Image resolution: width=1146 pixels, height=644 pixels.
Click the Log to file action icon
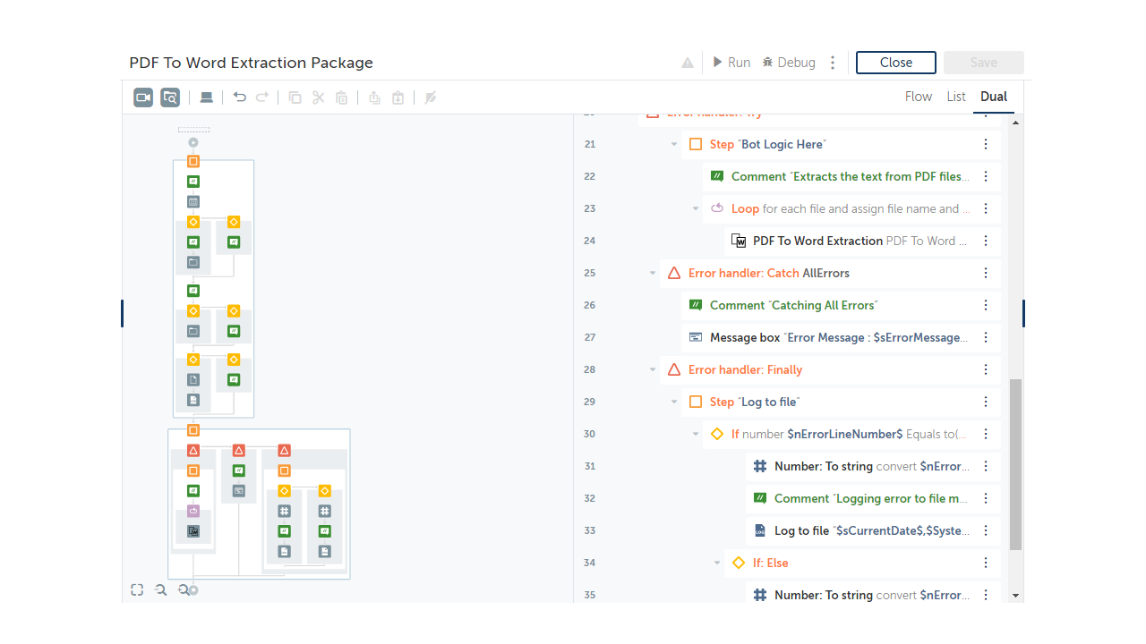(760, 530)
